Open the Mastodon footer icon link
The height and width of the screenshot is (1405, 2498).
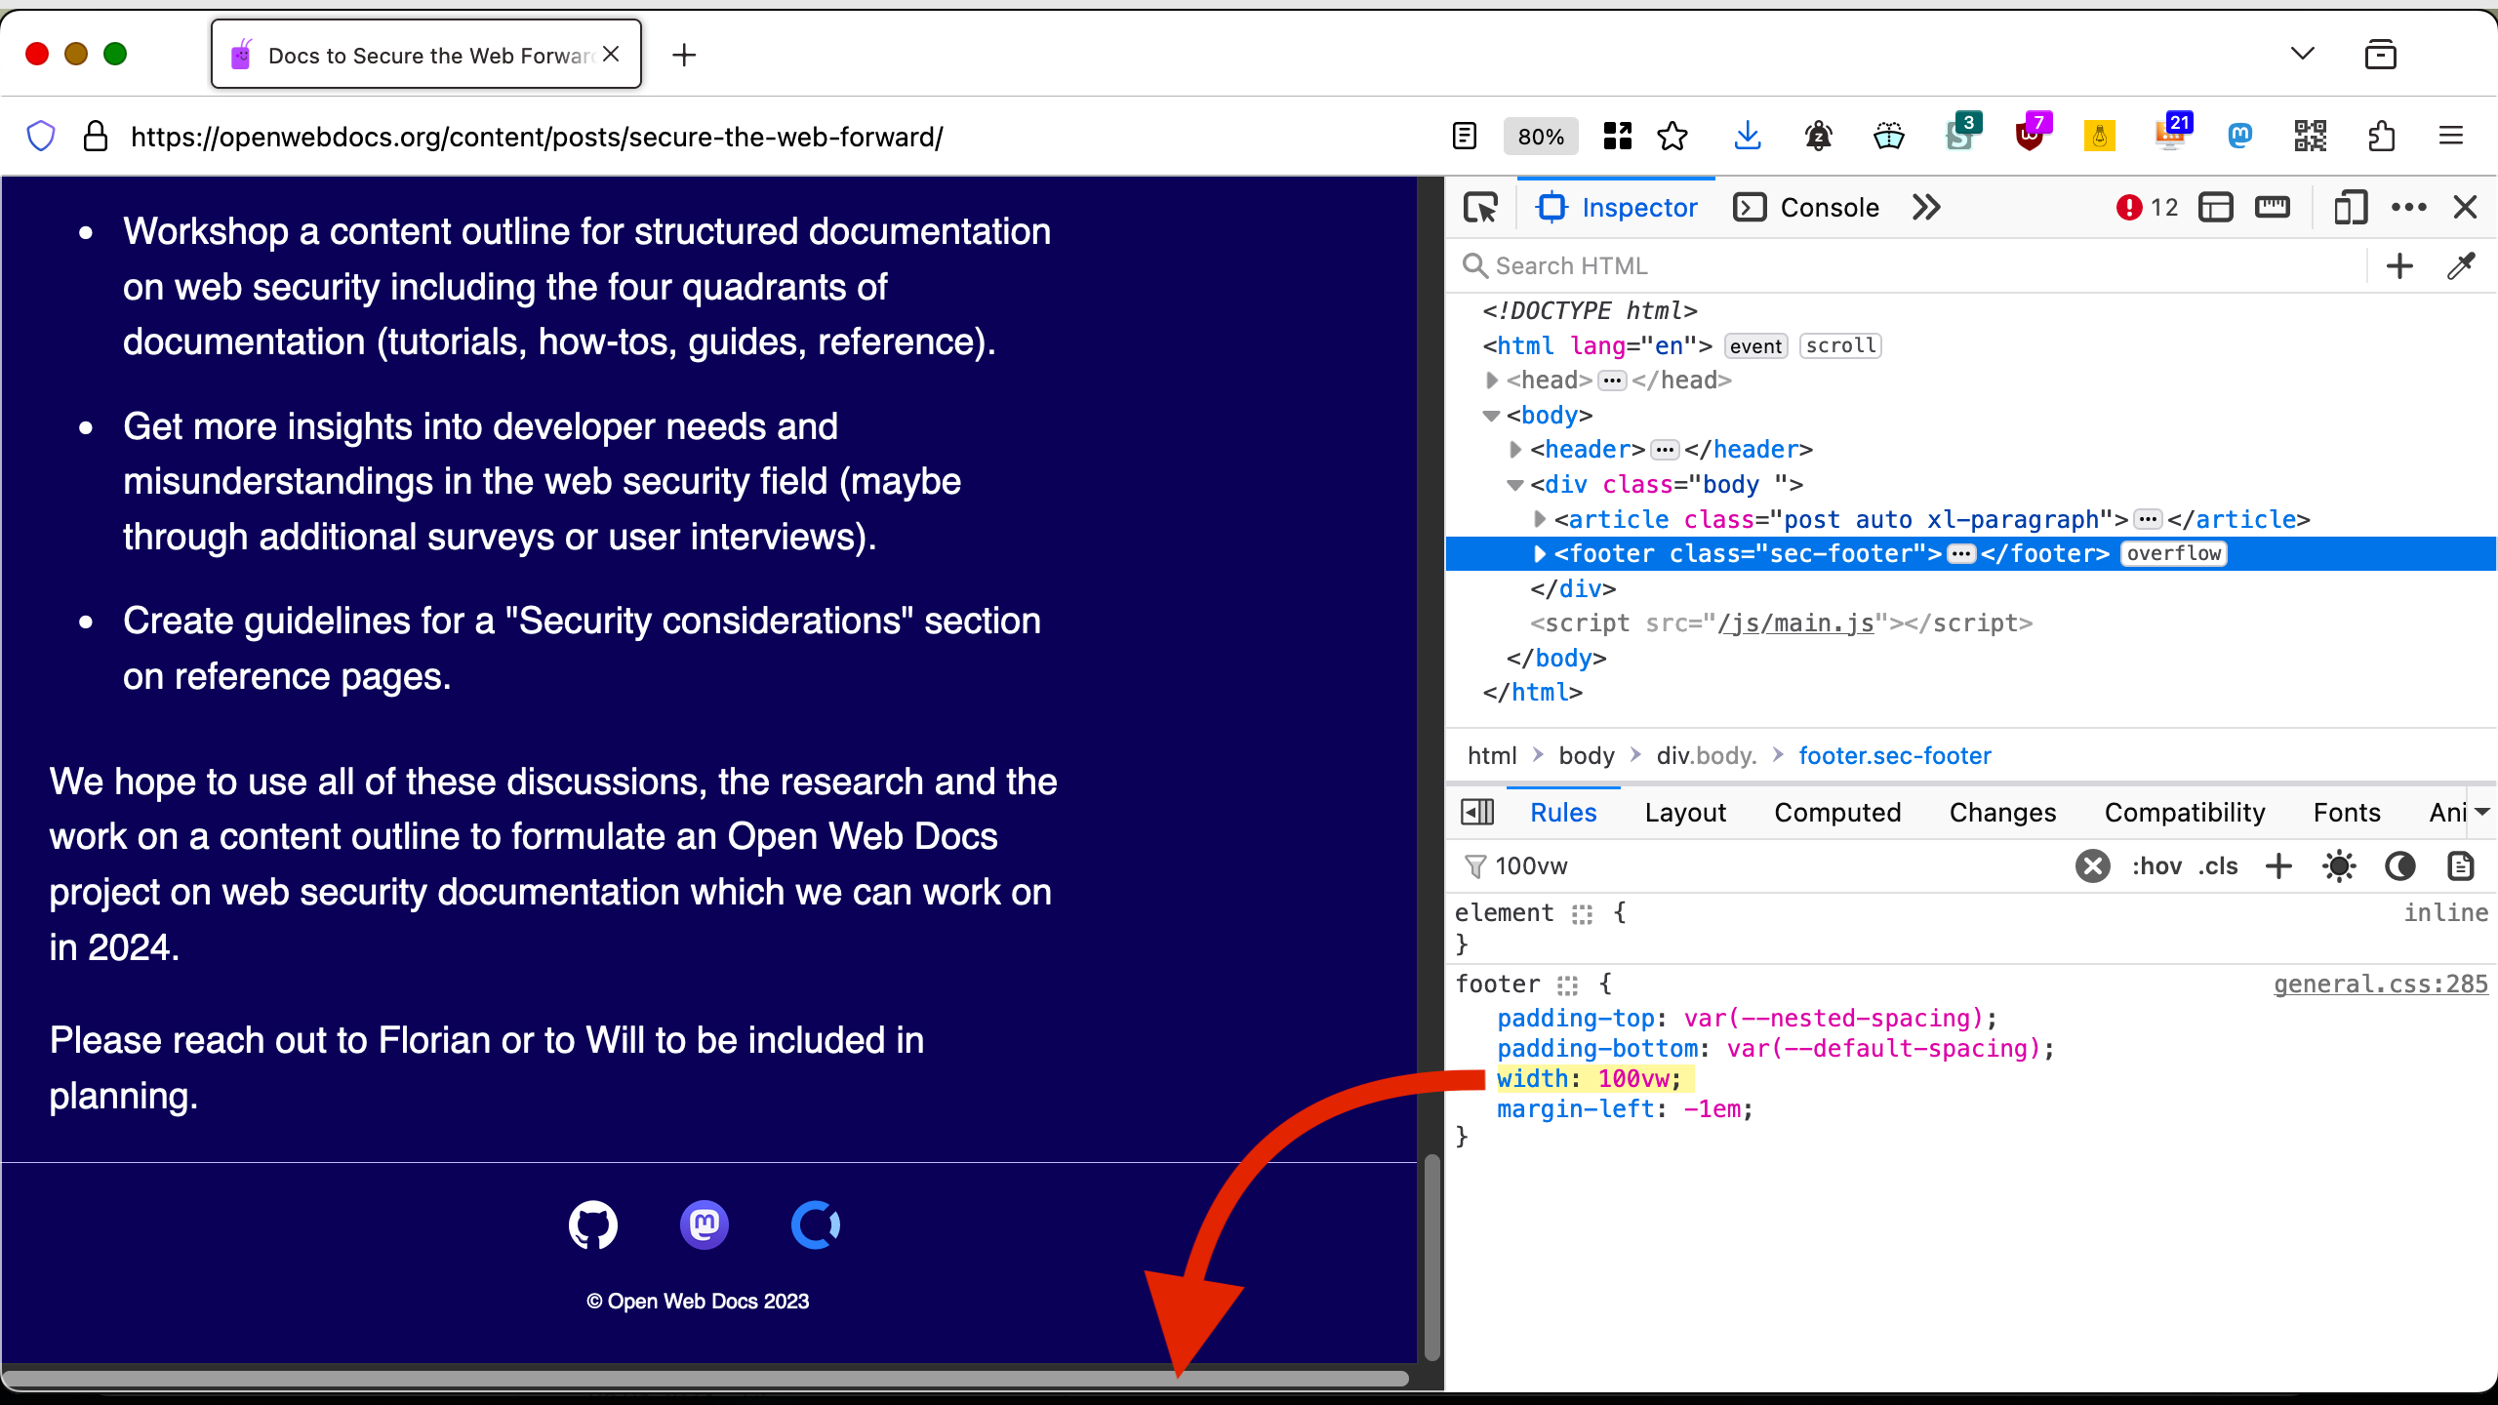pyautogui.click(x=704, y=1224)
